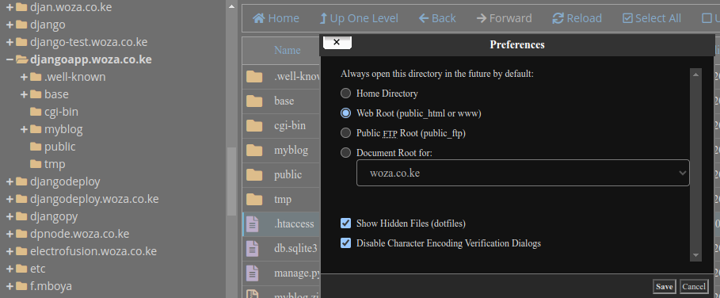Select the dpnode.woza.co.ke tree label
The image size is (720, 298).
click(x=79, y=234)
